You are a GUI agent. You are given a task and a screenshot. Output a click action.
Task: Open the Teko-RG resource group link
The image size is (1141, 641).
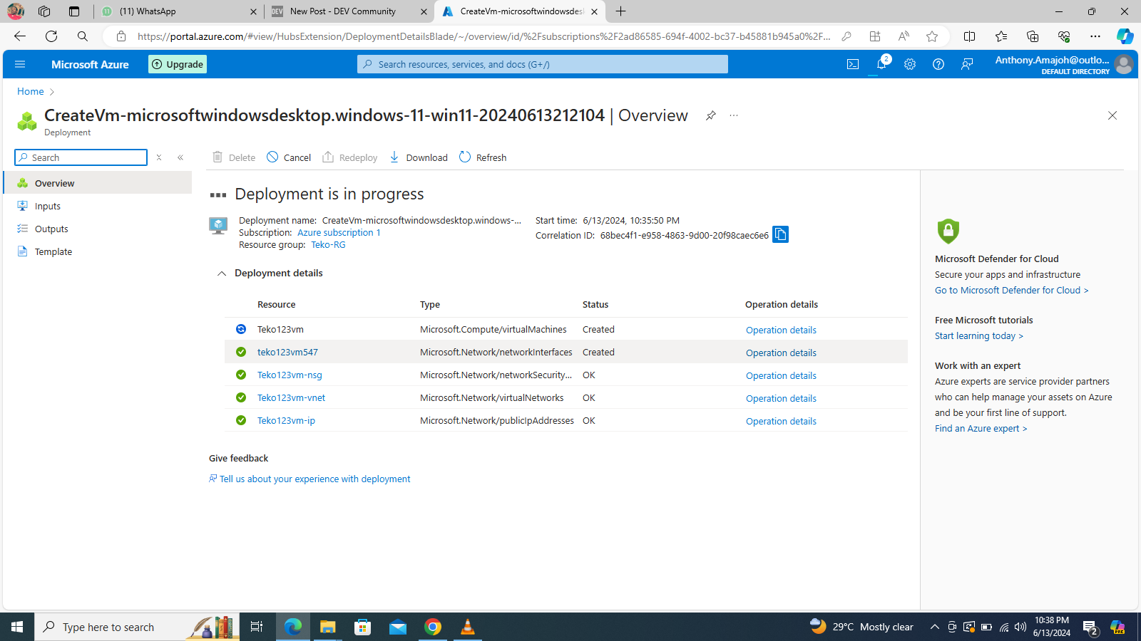point(328,245)
